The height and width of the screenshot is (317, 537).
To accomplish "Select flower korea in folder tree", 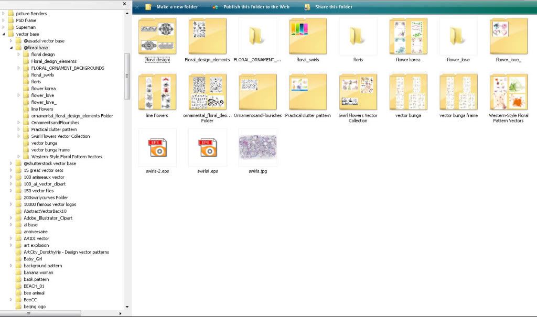I will click(x=43, y=89).
